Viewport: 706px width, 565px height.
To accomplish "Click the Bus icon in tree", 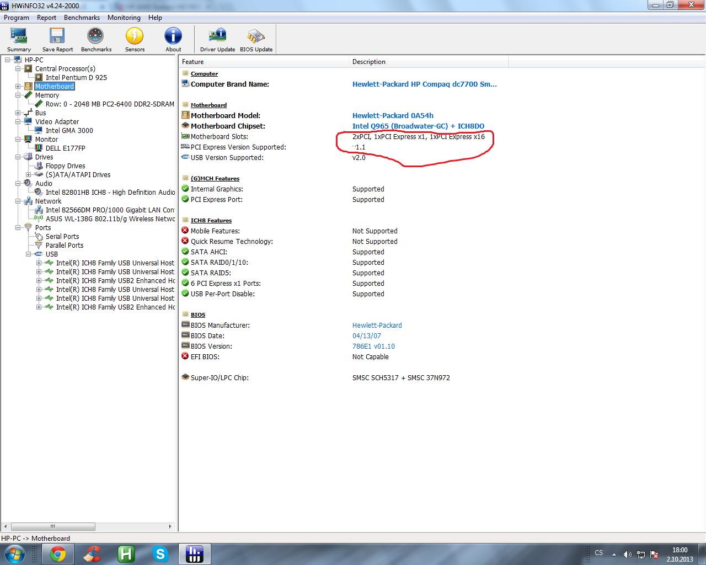I will 28,113.
